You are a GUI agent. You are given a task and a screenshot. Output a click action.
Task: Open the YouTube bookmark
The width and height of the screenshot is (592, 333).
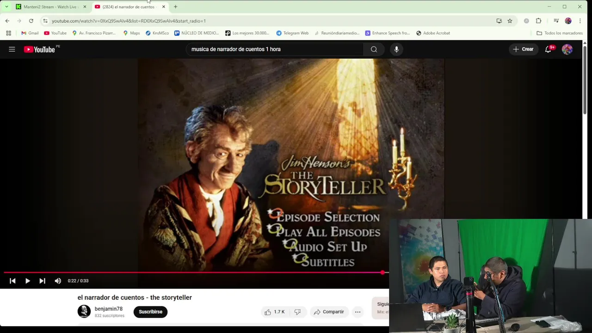point(55,33)
